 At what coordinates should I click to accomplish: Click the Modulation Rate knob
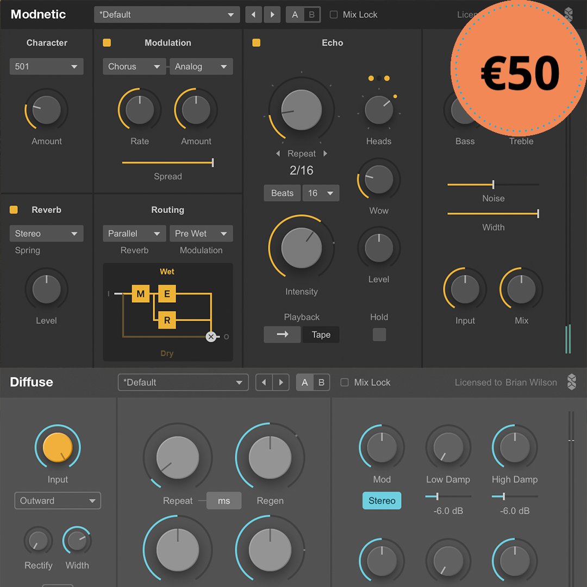pyautogui.click(x=140, y=110)
